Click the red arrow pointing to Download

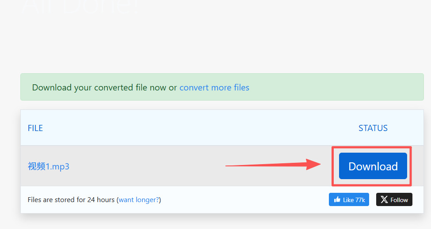tap(273, 165)
